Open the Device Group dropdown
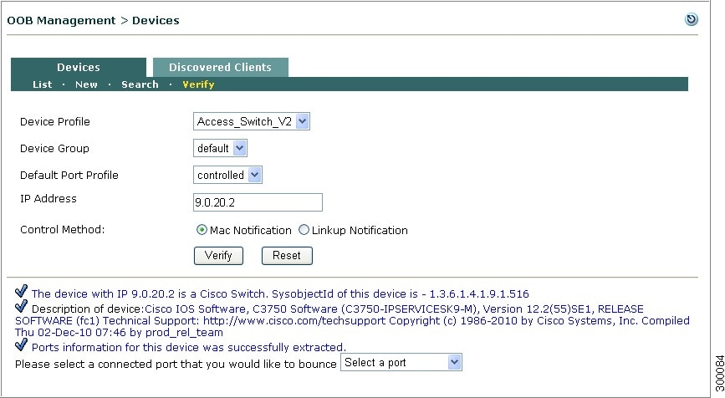 pyautogui.click(x=220, y=148)
